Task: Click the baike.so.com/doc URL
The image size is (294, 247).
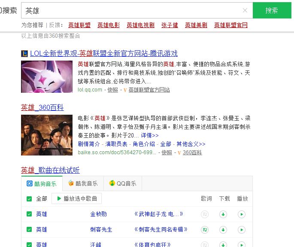Action: (x=117, y=152)
